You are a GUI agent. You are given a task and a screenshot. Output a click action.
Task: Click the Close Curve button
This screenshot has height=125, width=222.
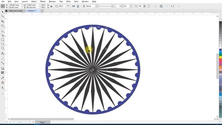tap(150, 6)
